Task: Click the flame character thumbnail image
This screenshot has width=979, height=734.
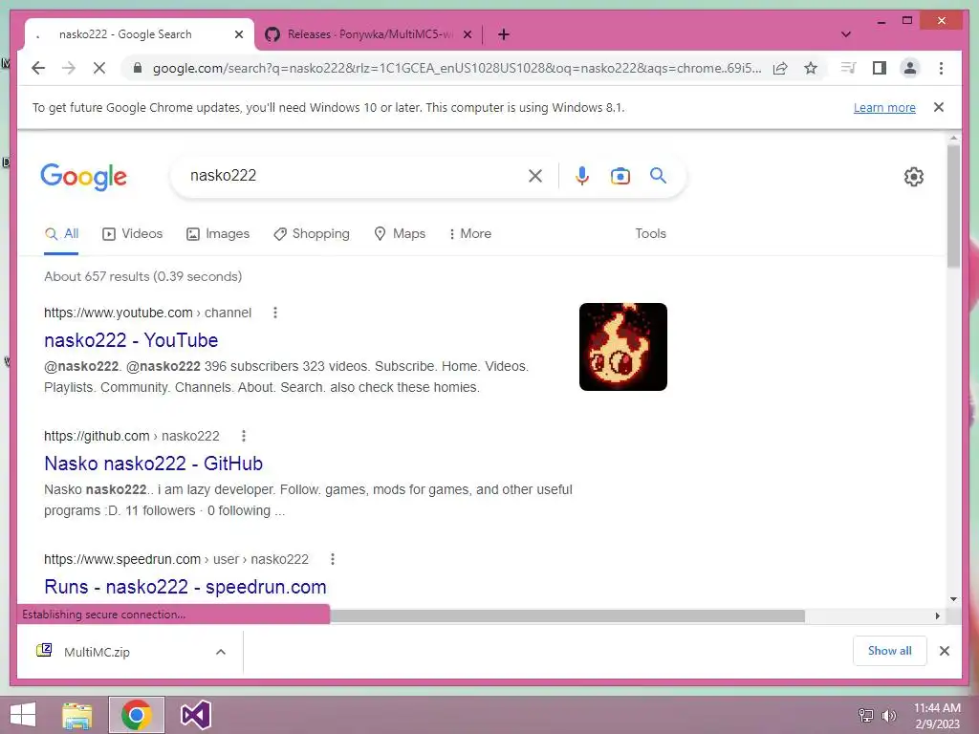Action: (623, 347)
